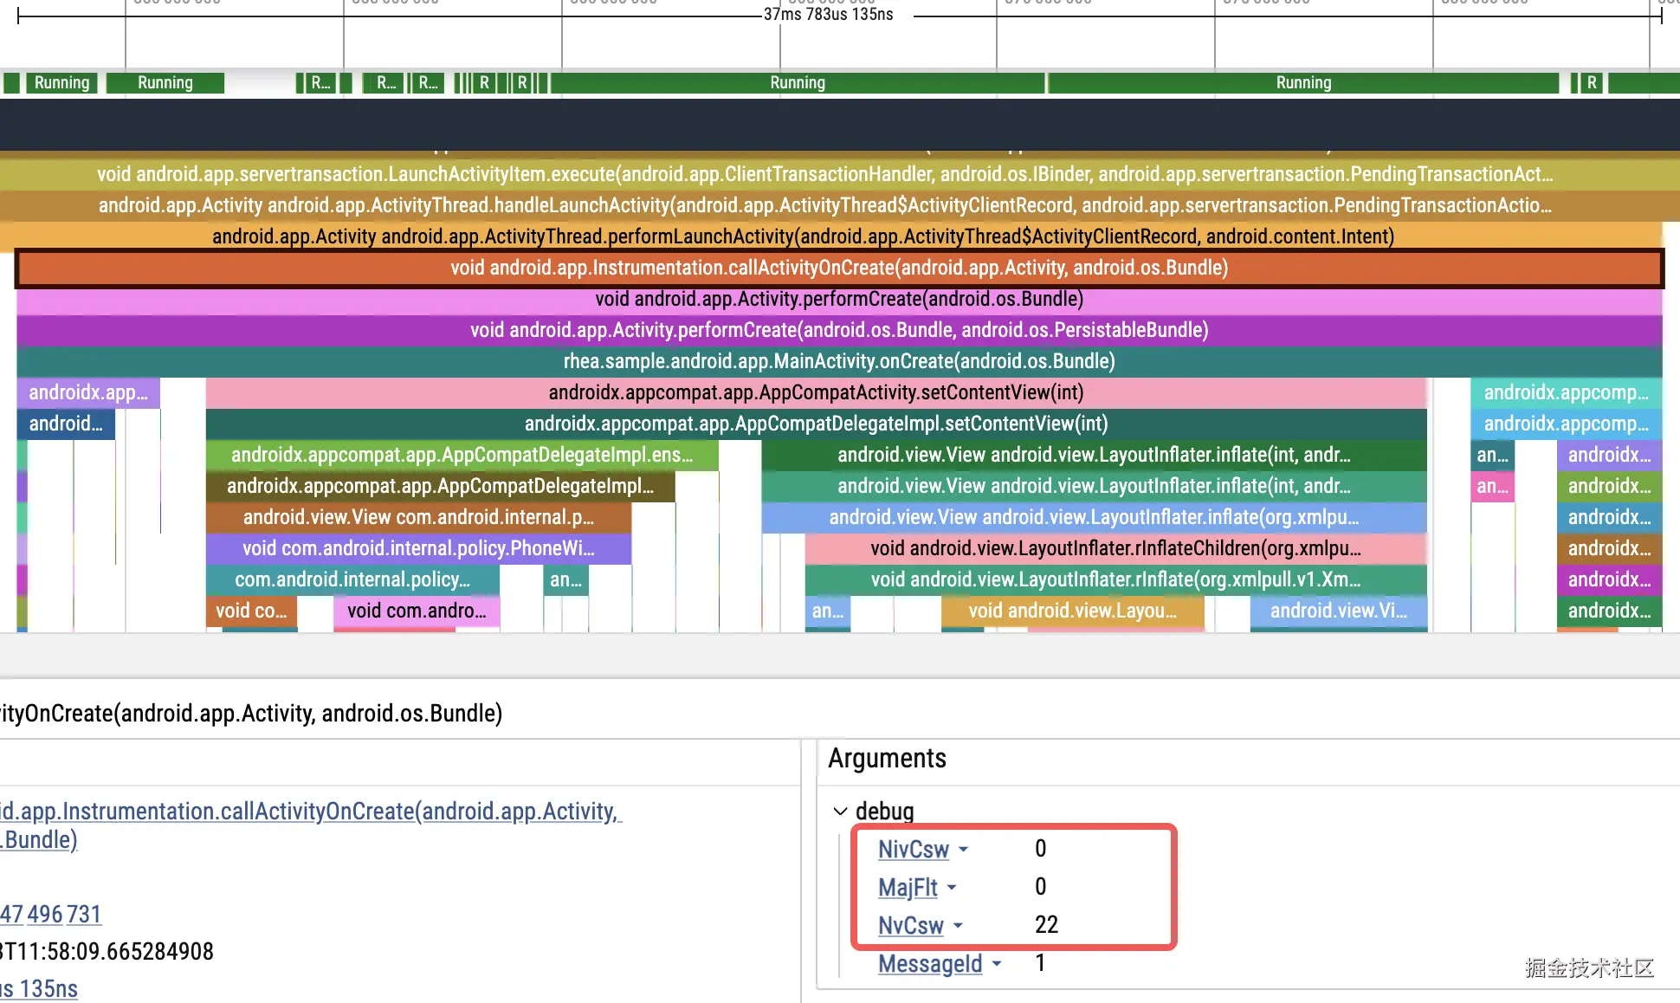Select the rInflateChildren slice

[1115, 548]
